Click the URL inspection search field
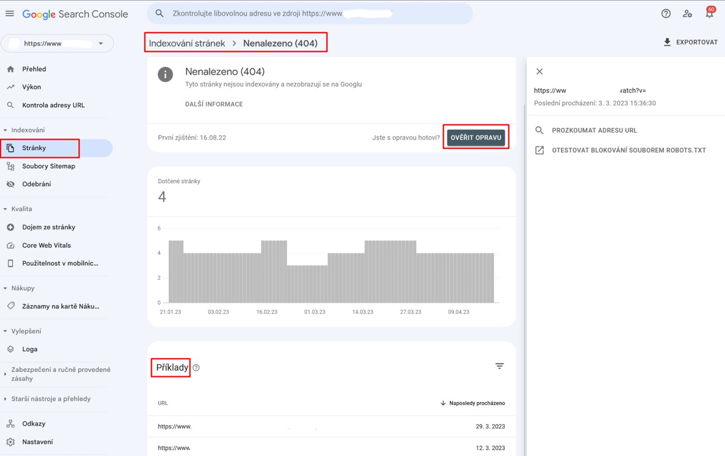Image resolution: width=725 pixels, height=456 pixels. click(x=310, y=13)
